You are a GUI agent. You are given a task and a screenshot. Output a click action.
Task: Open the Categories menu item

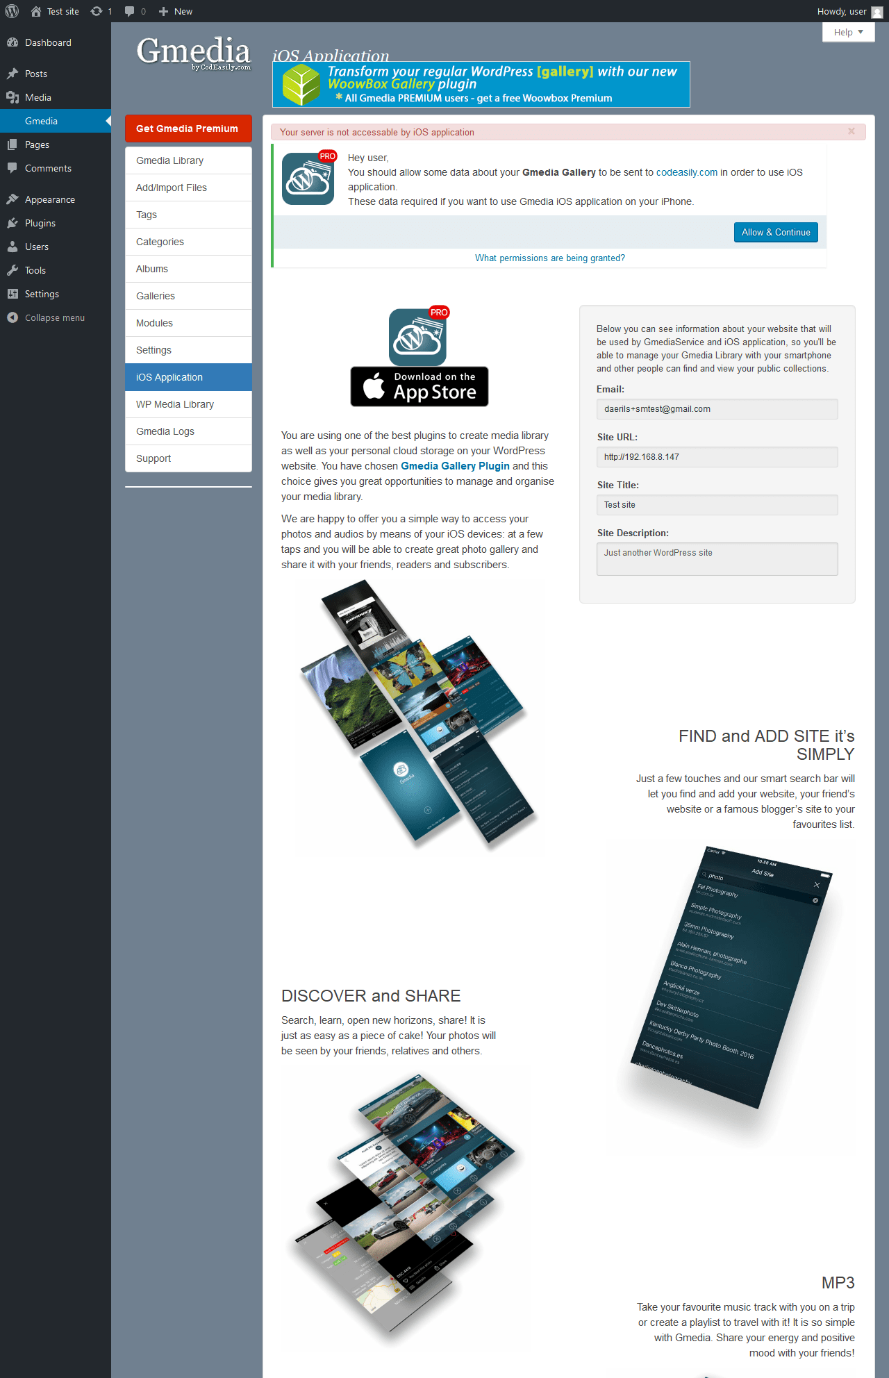(x=188, y=242)
